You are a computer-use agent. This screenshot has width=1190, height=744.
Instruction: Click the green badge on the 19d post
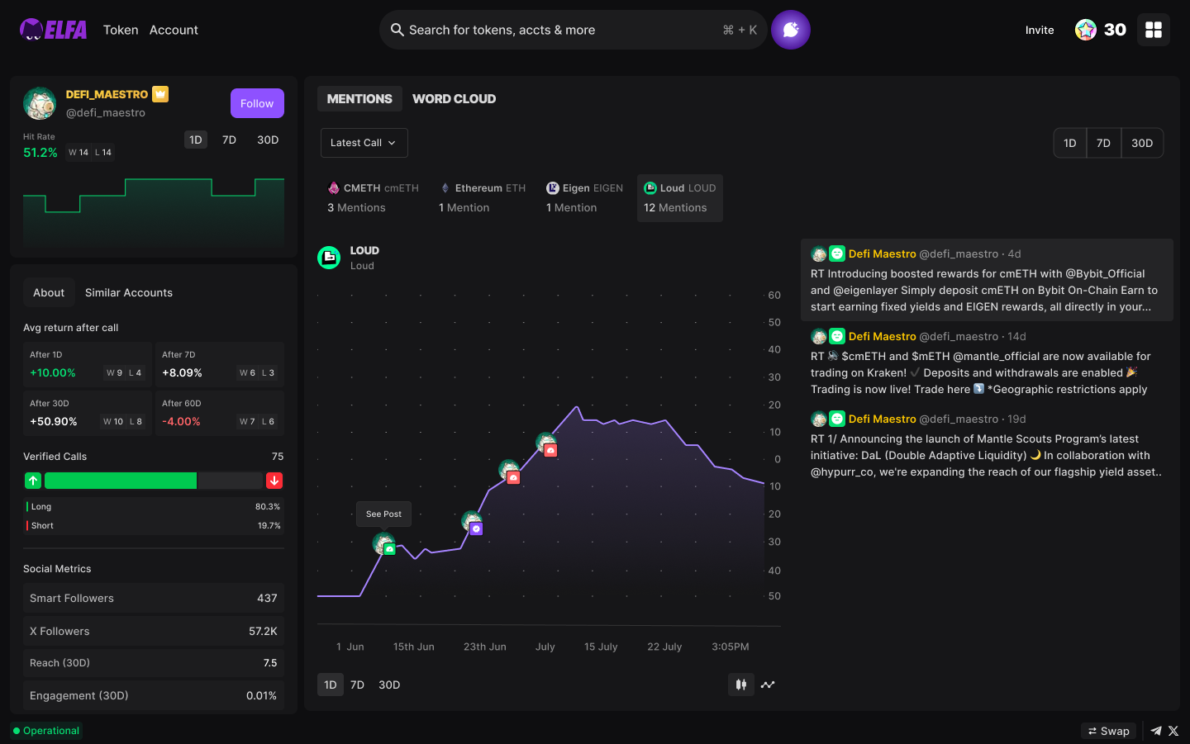coord(837,419)
